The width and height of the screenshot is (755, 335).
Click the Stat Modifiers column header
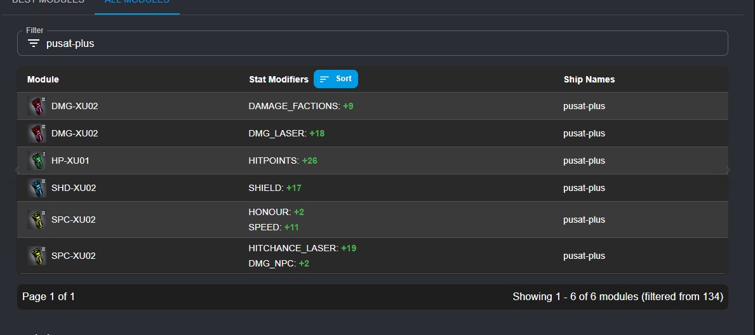click(x=278, y=79)
